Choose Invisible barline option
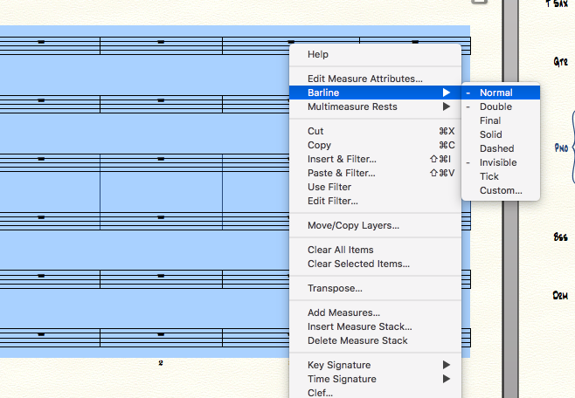 498,162
